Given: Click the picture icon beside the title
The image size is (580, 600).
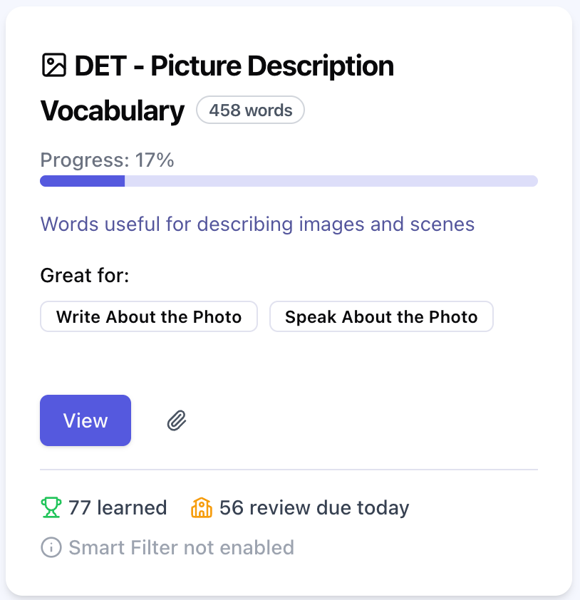Looking at the screenshot, I should (54, 66).
